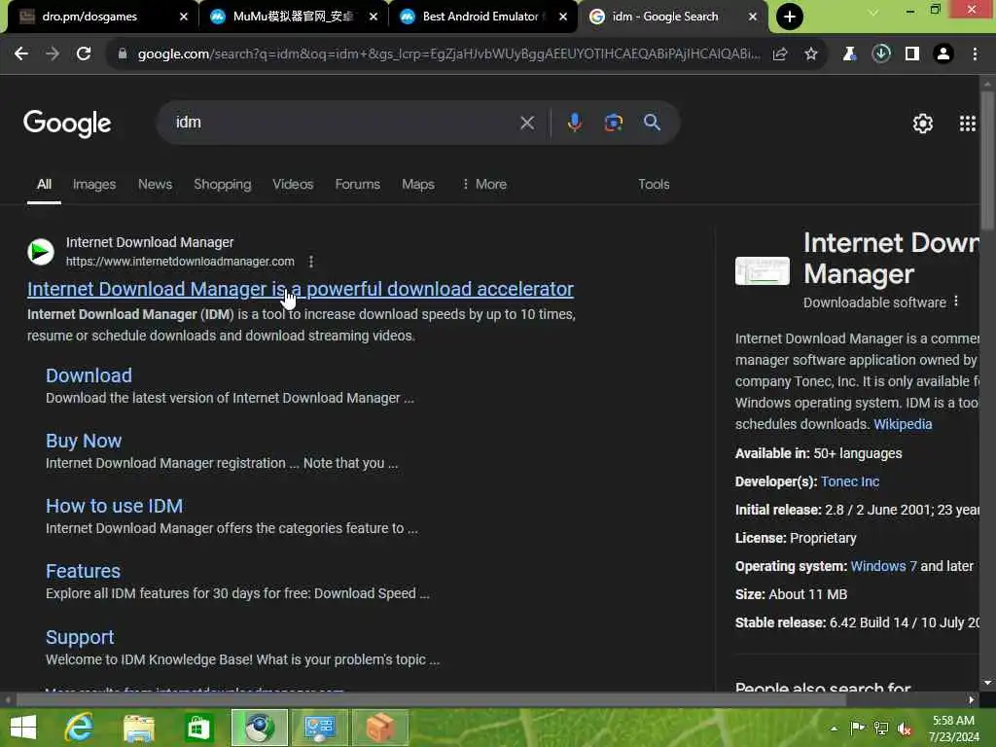
Task: Click the idm search input field
Action: [343, 123]
